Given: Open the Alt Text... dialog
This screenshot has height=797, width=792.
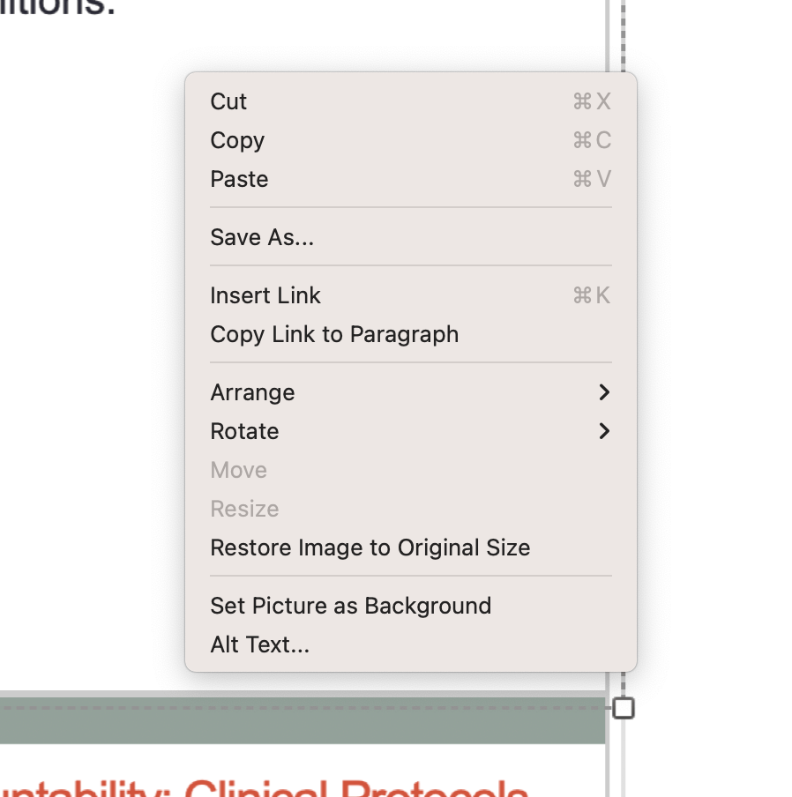Looking at the screenshot, I should pyautogui.click(x=411, y=644).
